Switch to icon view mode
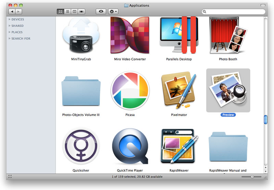Image resolution: width=274 pixels, height=190 pixels. (x=60, y=11)
